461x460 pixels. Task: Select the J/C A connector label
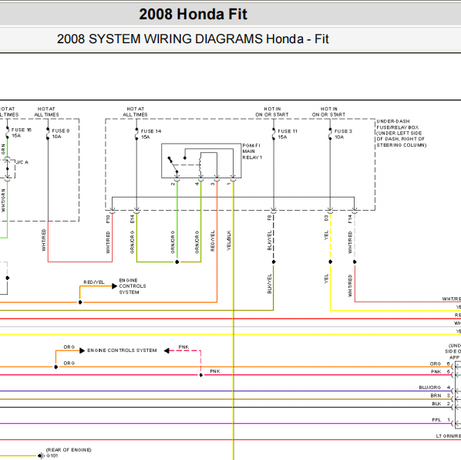(x=22, y=162)
